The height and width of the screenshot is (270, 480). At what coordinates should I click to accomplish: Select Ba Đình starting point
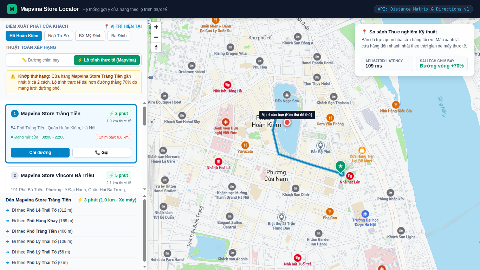119,36
